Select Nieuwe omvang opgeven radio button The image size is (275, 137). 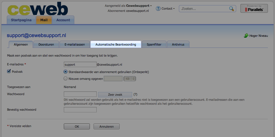point(65,79)
